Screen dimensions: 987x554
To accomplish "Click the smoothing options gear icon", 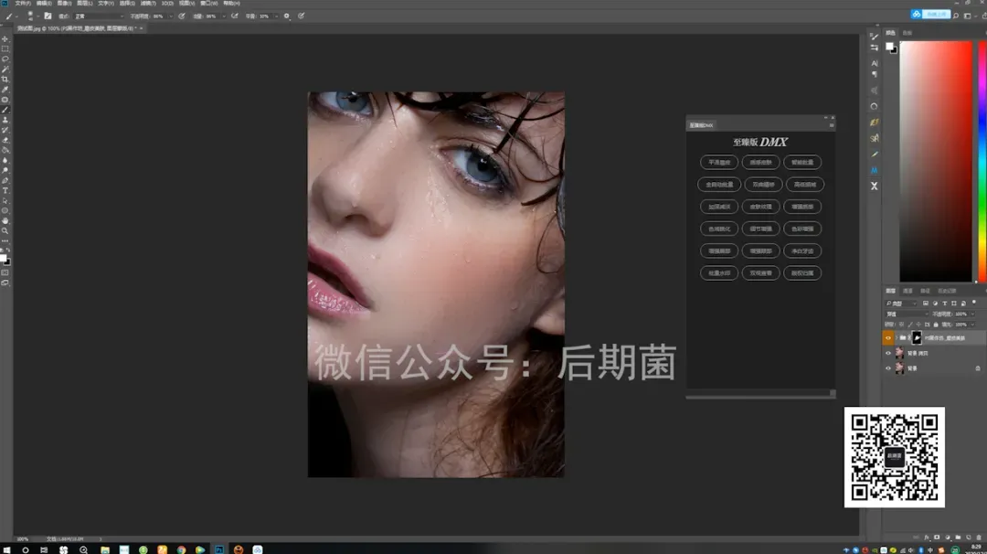I will (286, 16).
